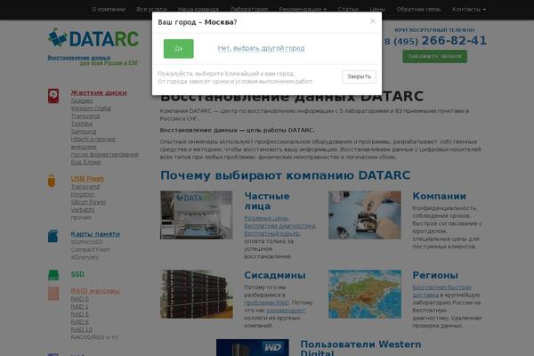Close the city dialog with X
Screen dimensions: 534x356
372,21
